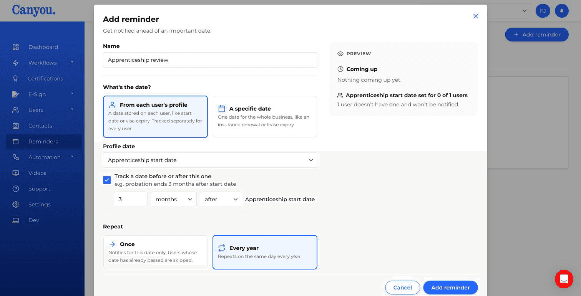
Task: Click the clock icon beside Coming up
Action: coord(340,69)
